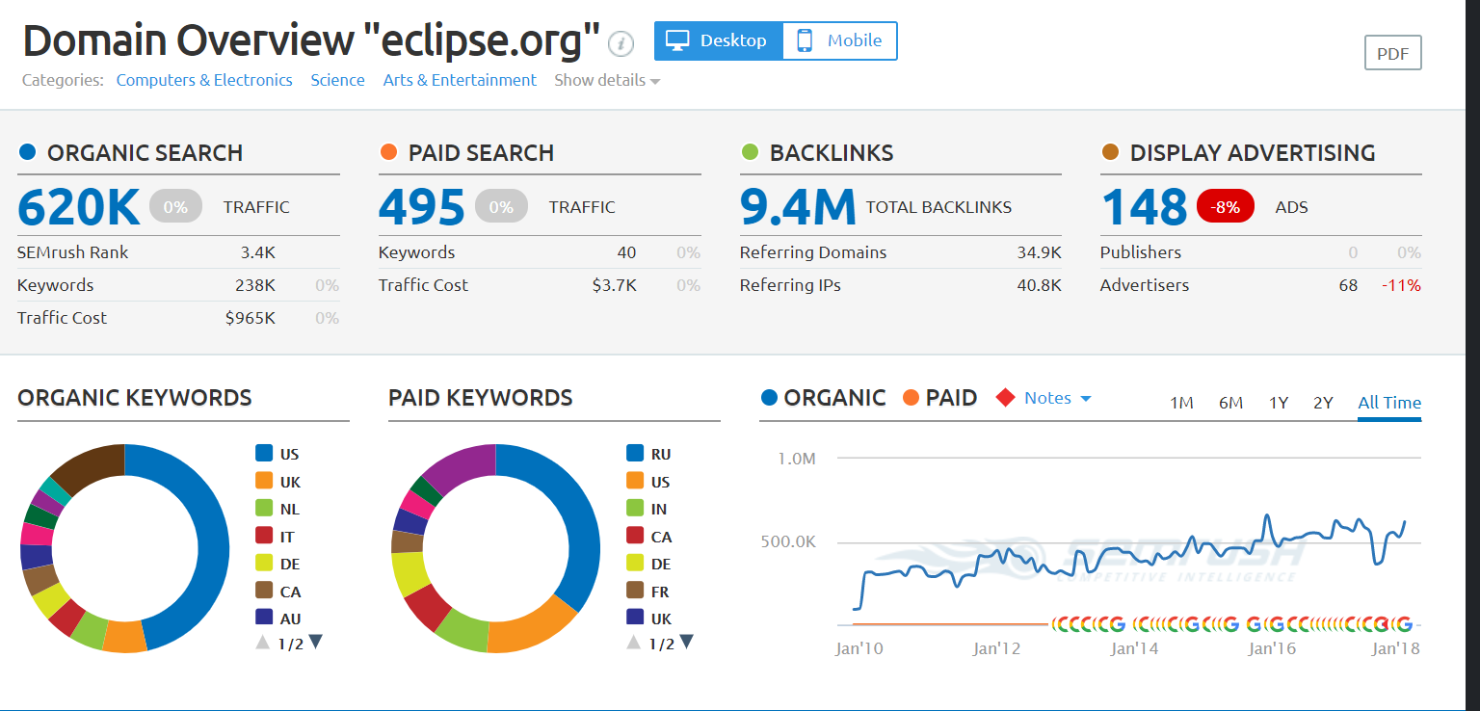This screenshot has width=1480, height=711.
Task: Click the red diamond Notes icon
Action: [x=1006, y=398]
